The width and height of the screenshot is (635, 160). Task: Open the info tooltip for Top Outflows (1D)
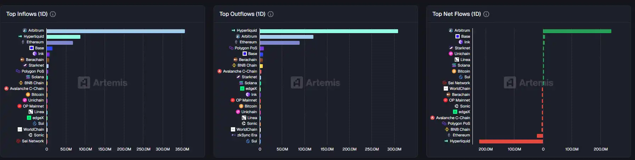click(271, 14)
